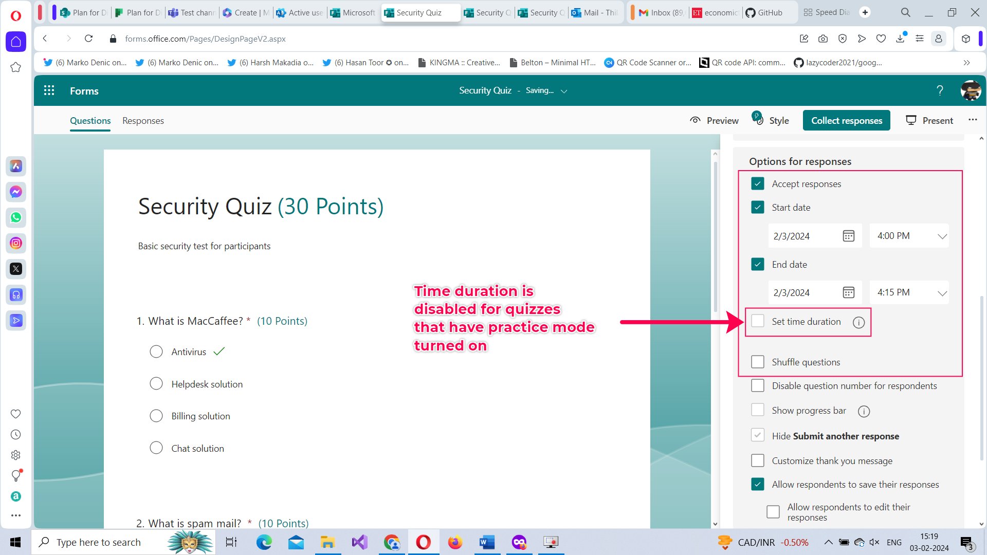Viewport: 987px width, 555px height.
Task: Select the Helpdesk solution radio option
Action: tap(156, 384)
